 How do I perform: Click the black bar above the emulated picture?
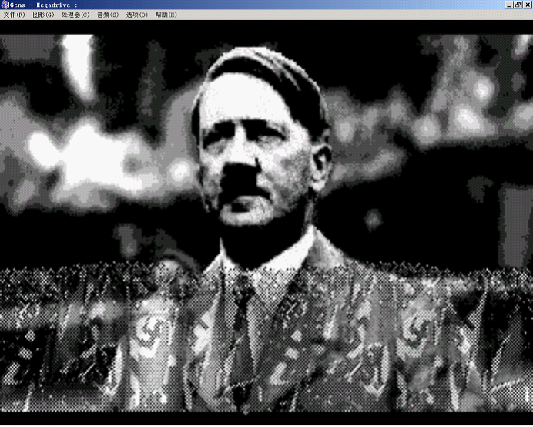click(266, 27)
